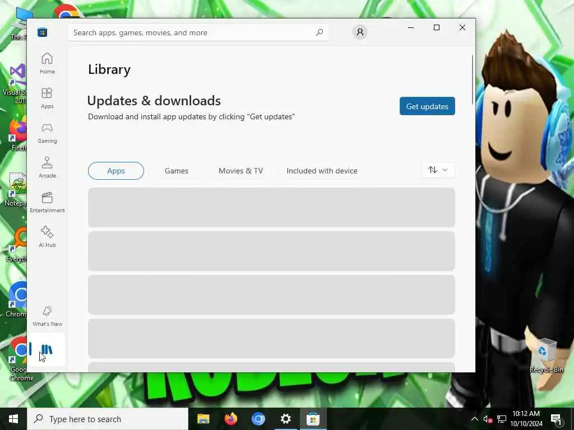Screen dimensions: 574x430
Task: Open the Home section in the sidebar
Action: coord(47,63)
